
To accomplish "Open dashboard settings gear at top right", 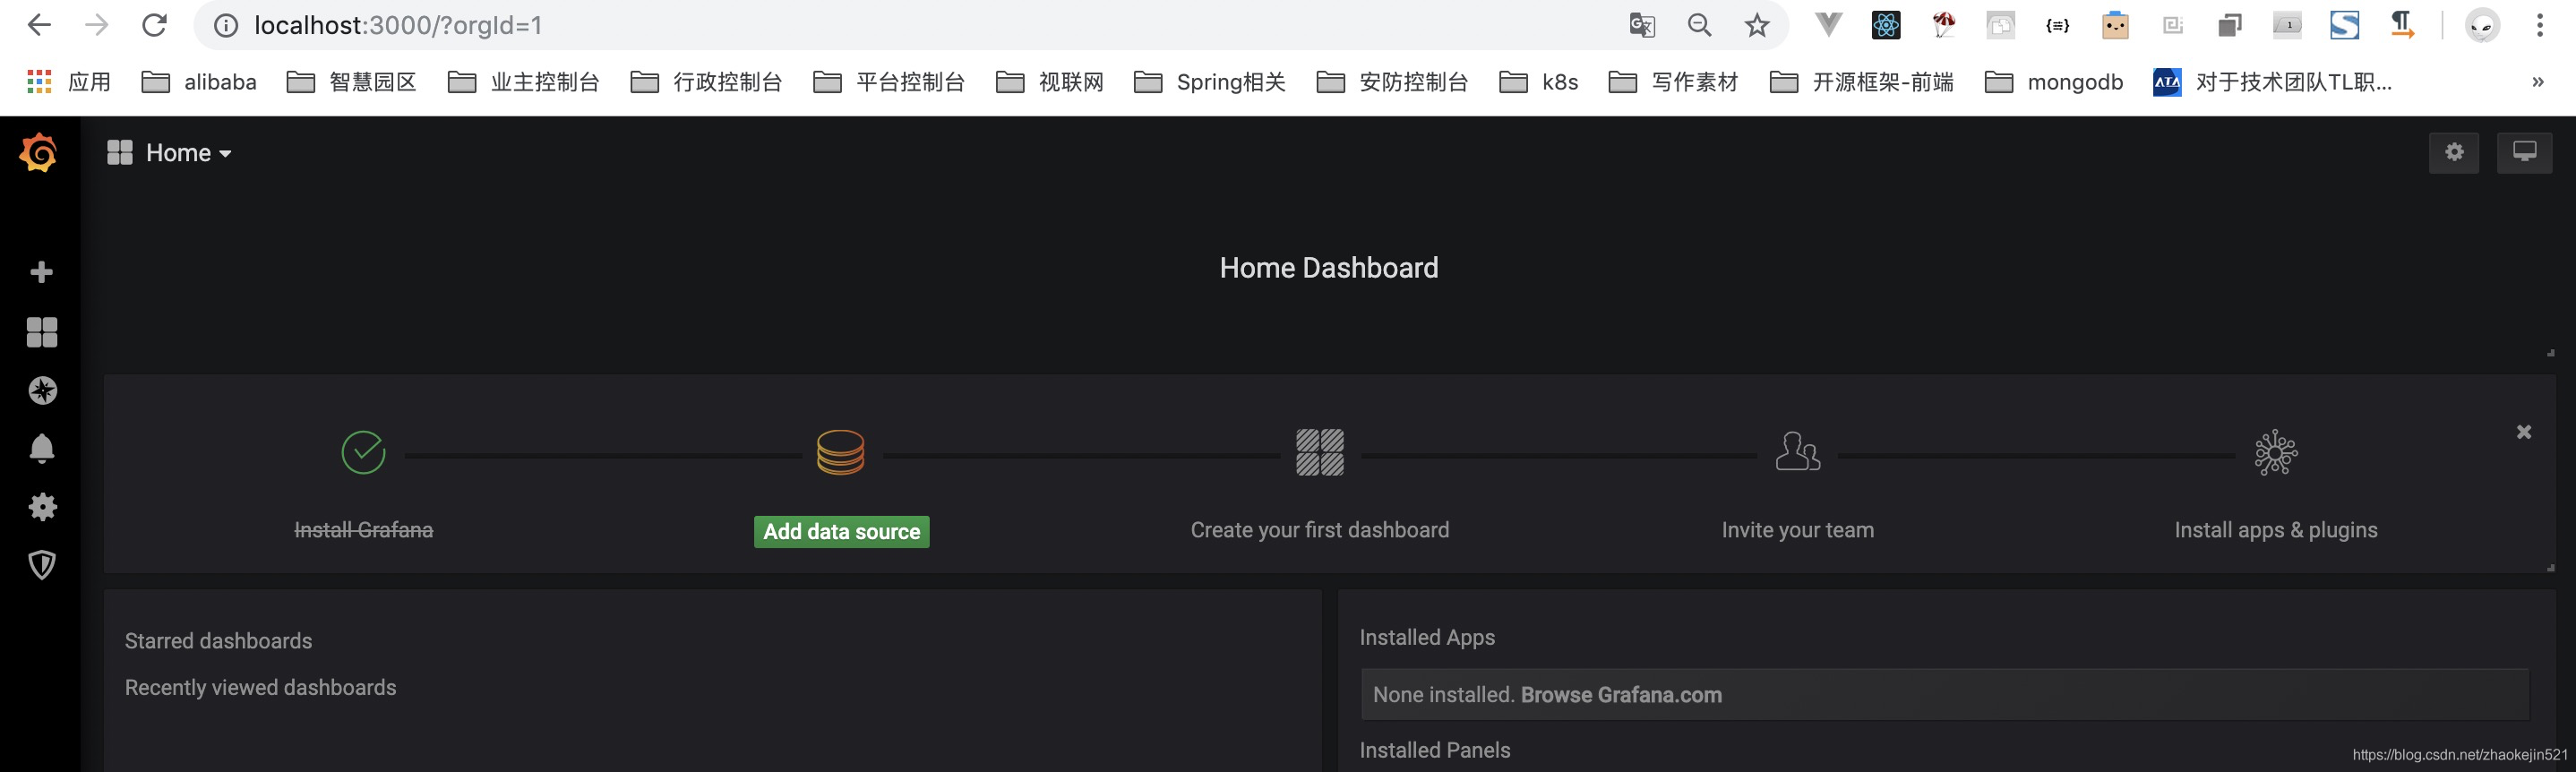I will point(2454,152).
